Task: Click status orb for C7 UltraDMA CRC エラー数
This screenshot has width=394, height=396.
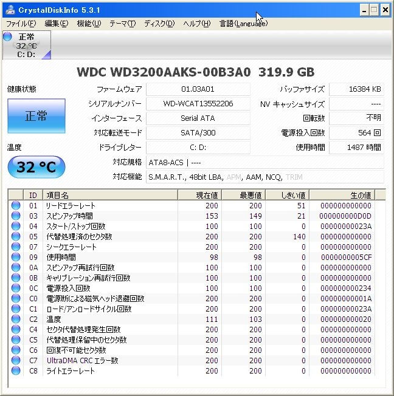Action: pyautogui.click(x=16, y=361)
